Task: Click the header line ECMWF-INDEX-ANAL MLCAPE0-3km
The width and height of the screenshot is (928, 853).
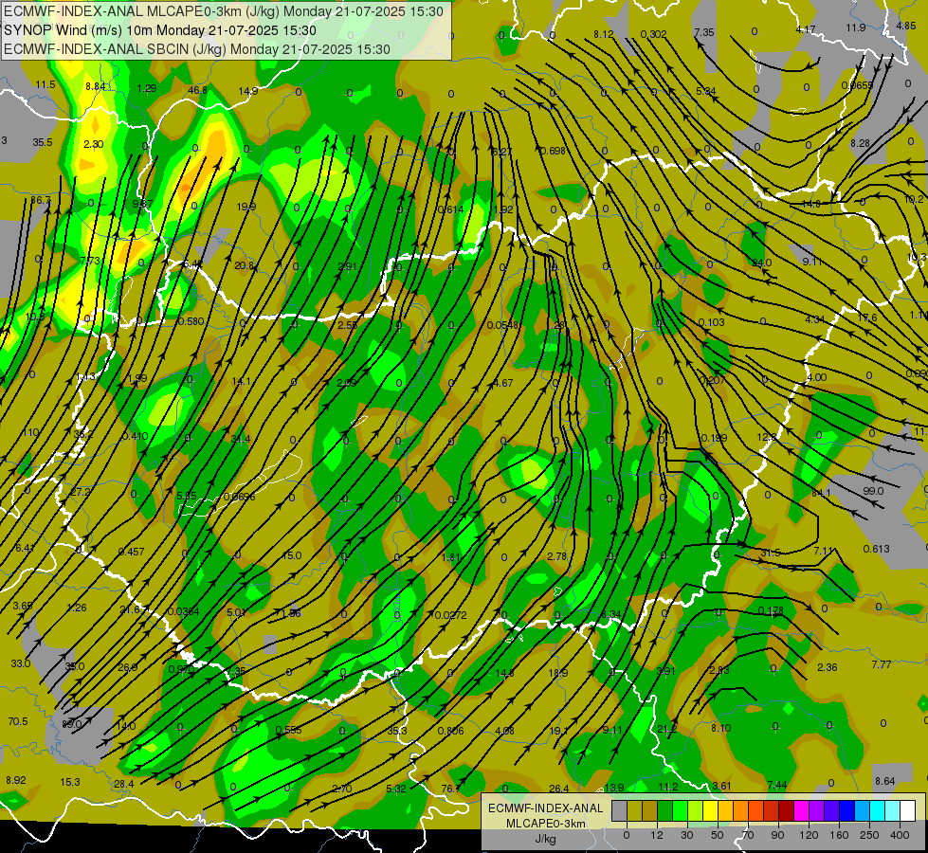Action: pyautogui.click(x=224, y=10)
